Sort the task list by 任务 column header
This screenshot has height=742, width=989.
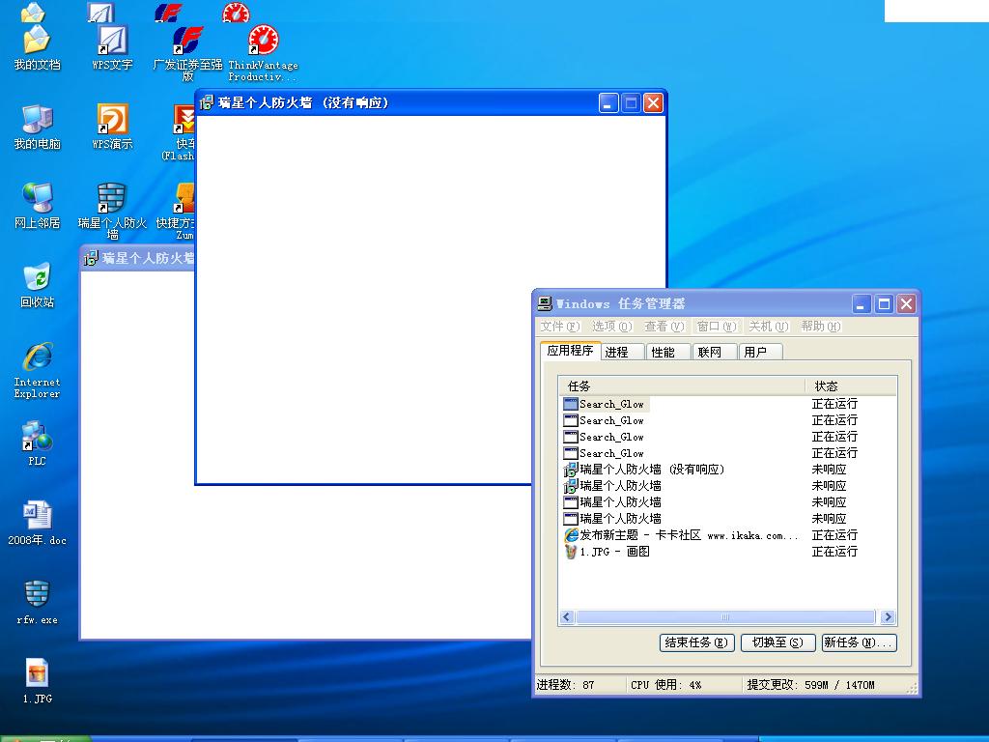682,386
